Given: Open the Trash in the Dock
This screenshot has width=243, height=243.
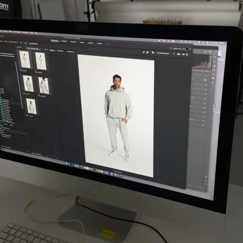Looking at the screenshot, I should 120,175.
